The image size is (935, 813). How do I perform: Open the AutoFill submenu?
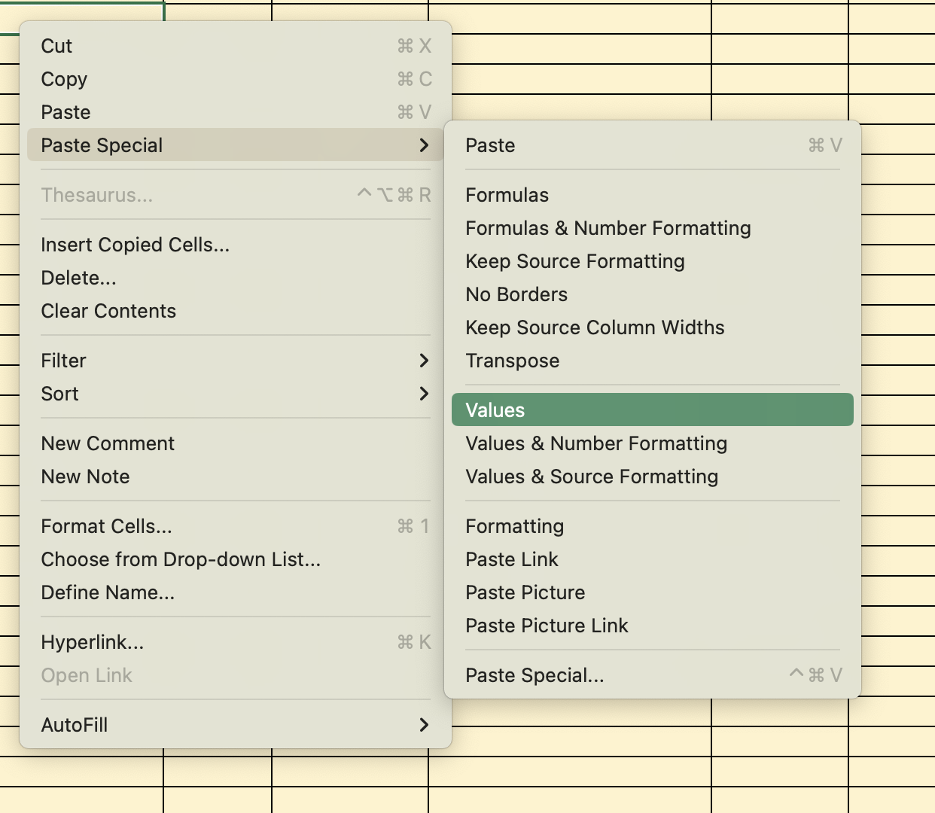[75, 725]
